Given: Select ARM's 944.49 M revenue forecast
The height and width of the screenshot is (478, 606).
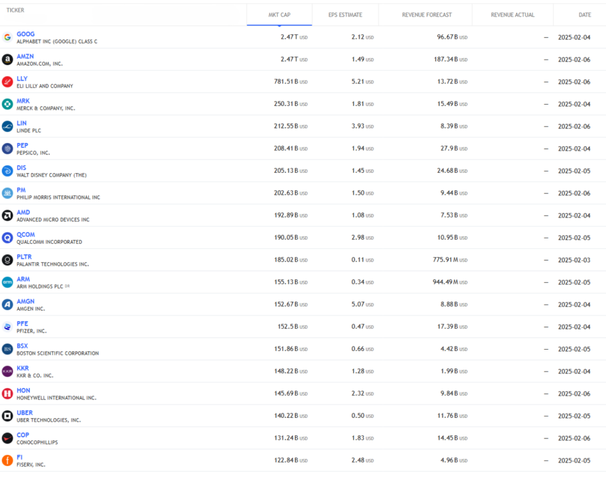Looking at the screenshot, I should click(450, 282).
